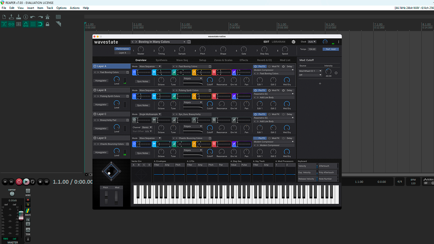Select Layer A orange Shape lane icon
434x244 pixels.
tap(194, 72)
